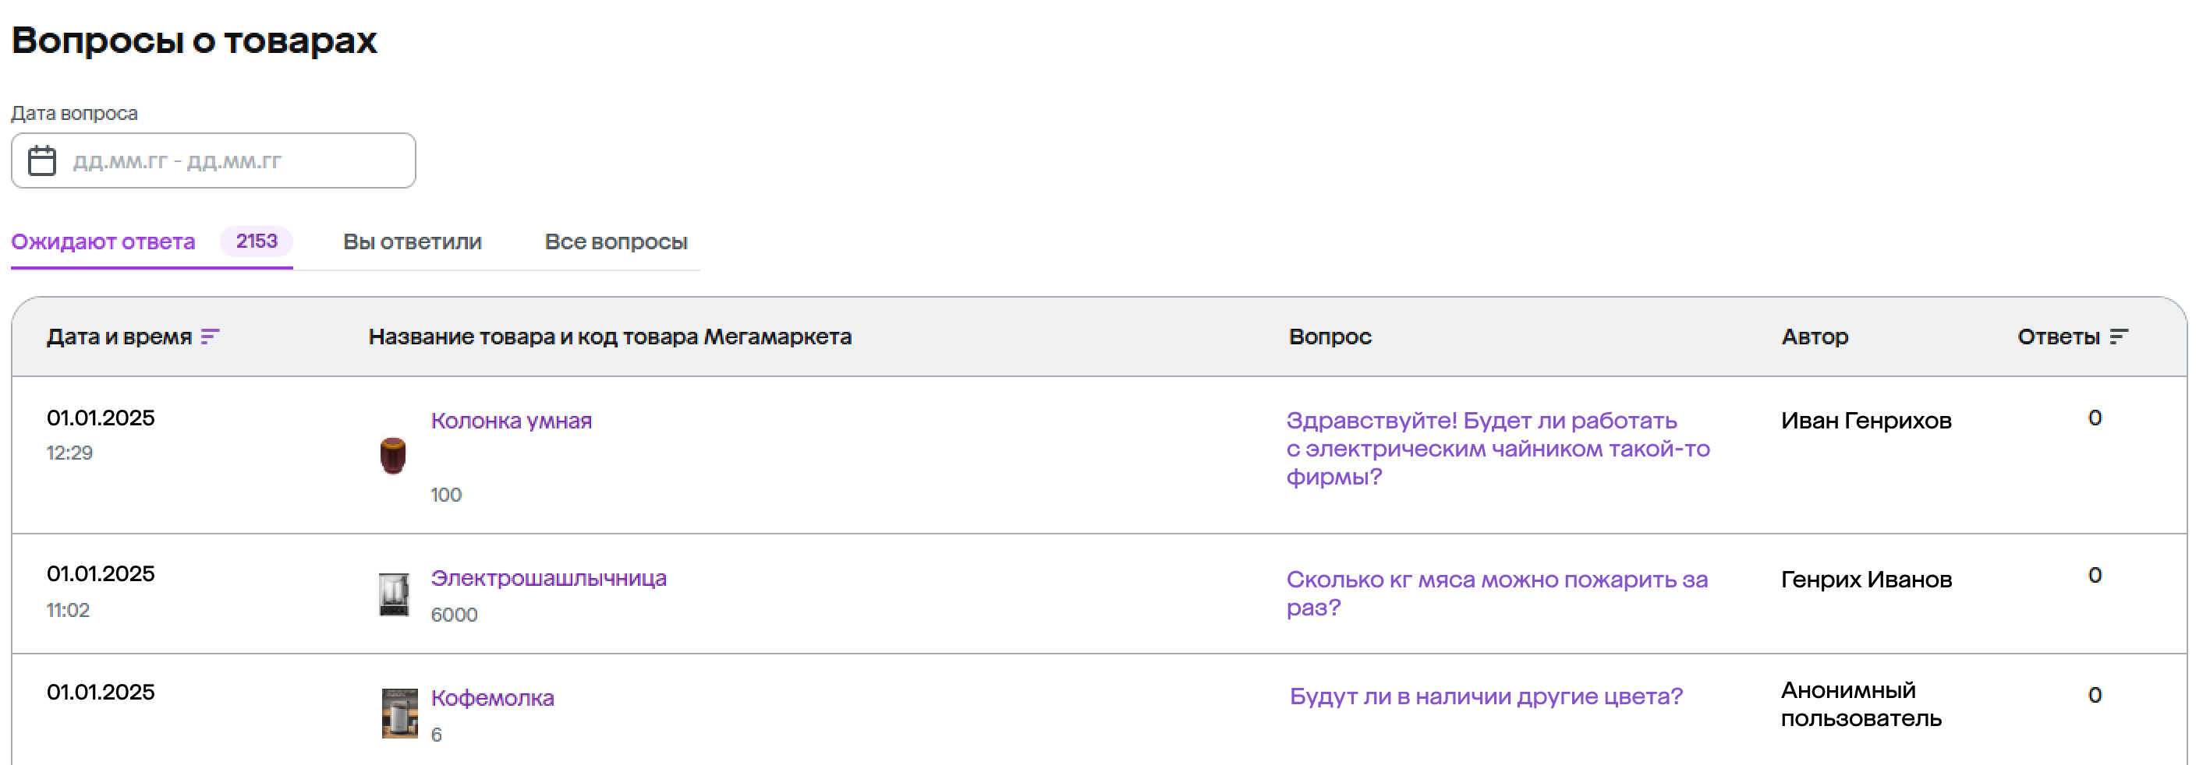Open the calendar icon in date field
The height and width of the screenshot is (765, 2210).
tap(42, 160)
